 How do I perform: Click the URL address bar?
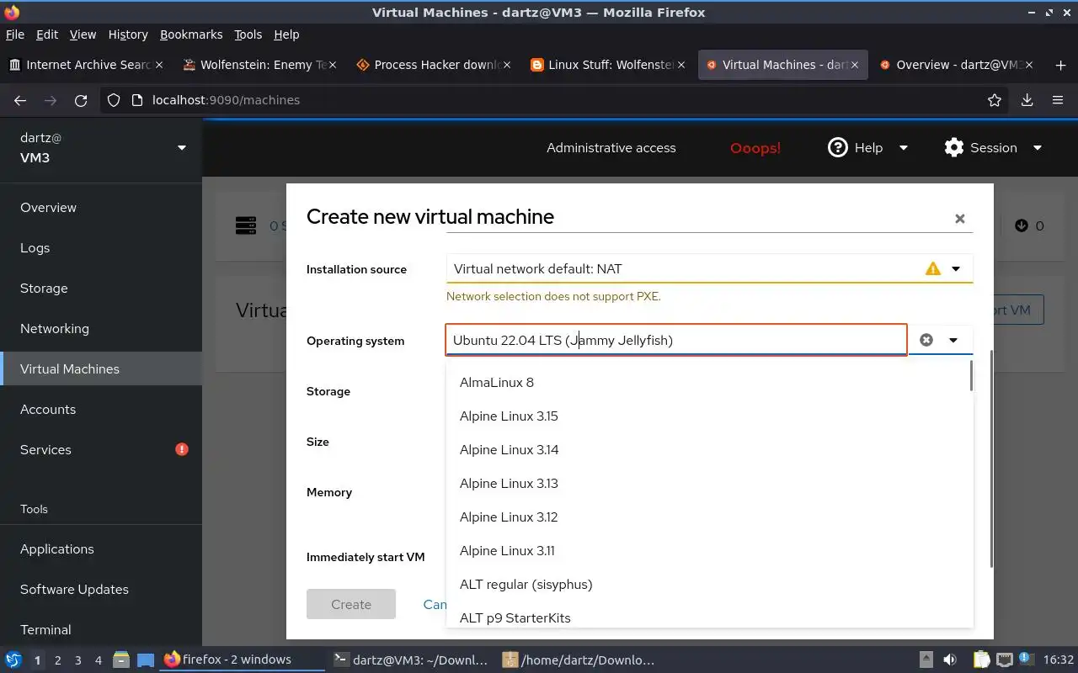(556, 100)
